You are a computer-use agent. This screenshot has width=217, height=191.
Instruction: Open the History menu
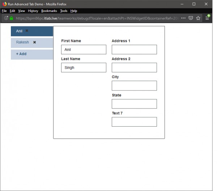tap(33, 11)
